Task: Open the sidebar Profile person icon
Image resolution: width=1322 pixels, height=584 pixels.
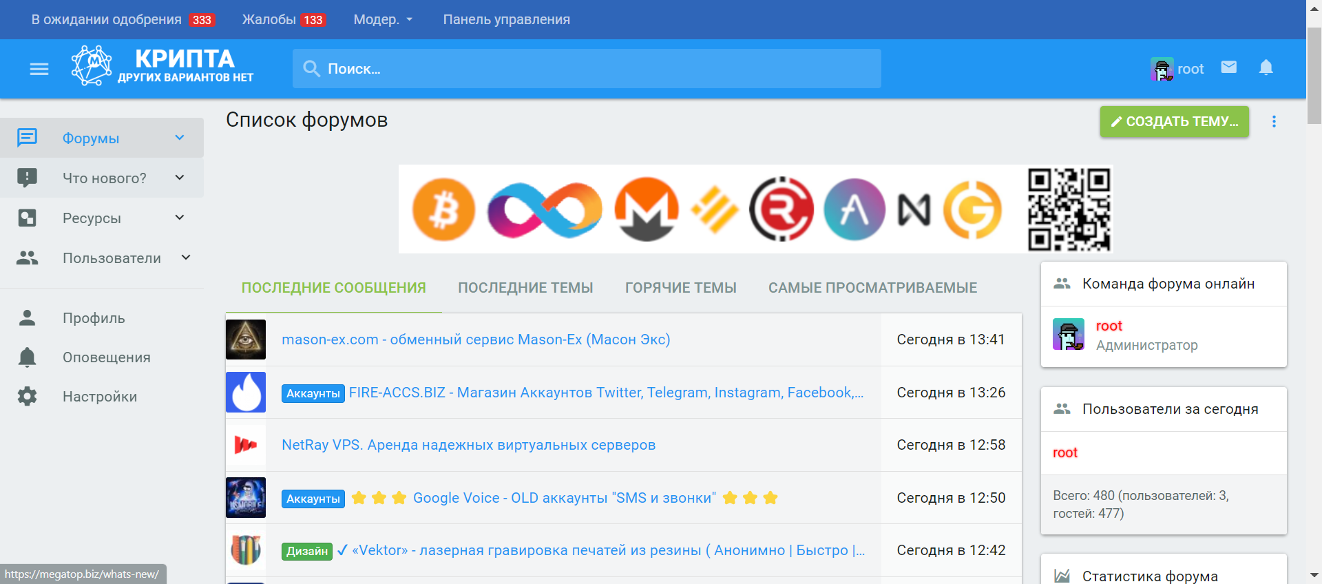Action: tap(28, 318)
